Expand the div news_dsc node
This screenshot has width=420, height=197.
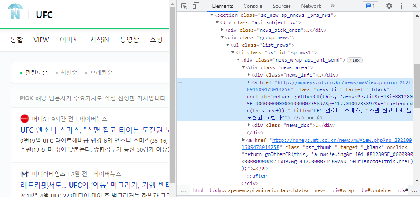(249, 125)
